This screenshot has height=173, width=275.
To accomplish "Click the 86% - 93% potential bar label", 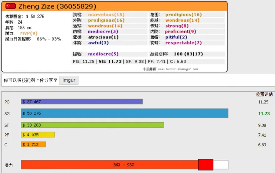I will [x=124, y=165].
